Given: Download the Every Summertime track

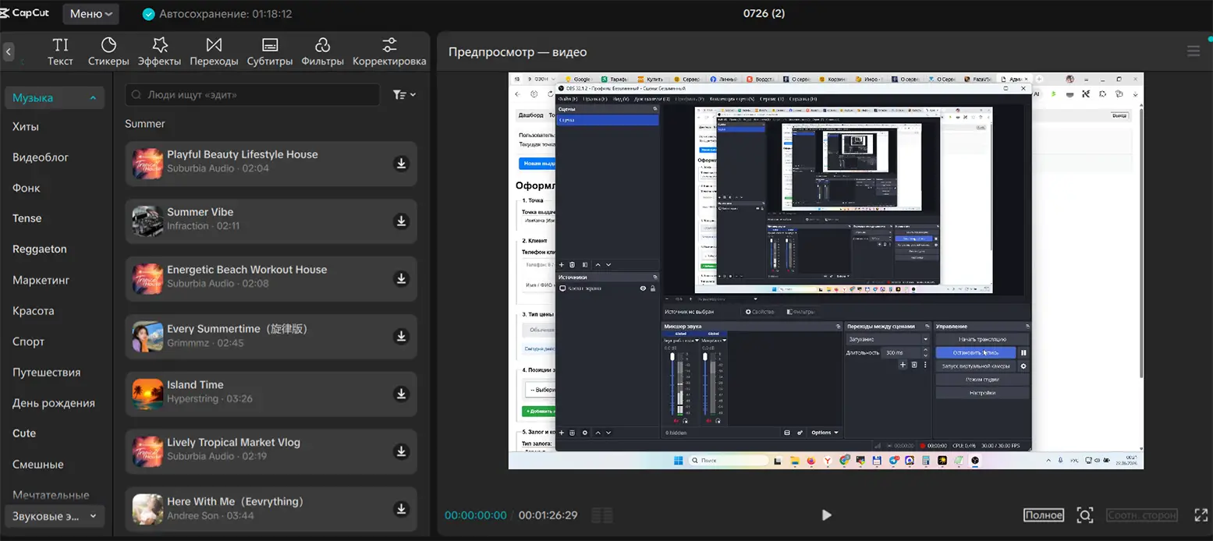Looking at the screenshot, I should (x=401, y=336).
